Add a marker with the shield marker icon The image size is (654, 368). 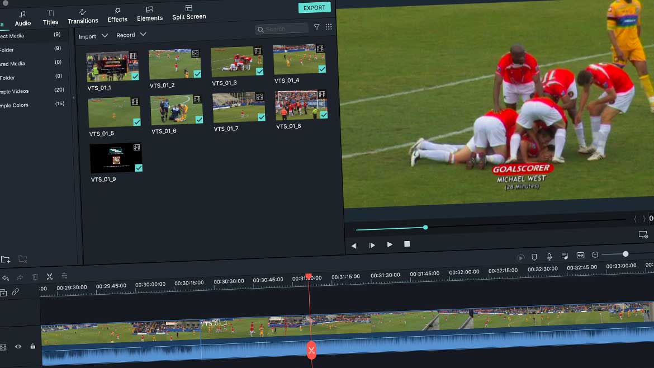[534, 257]
